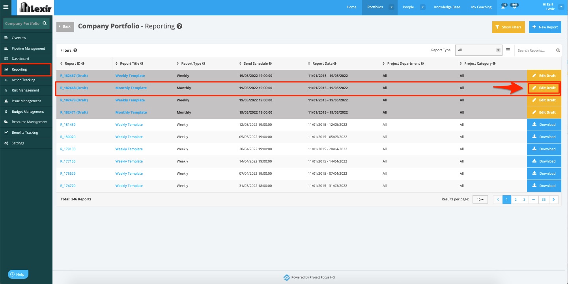Click the Search Reports input field
Image resolution: width=568 pixels, height=284 pixels.
coord(535,50)
